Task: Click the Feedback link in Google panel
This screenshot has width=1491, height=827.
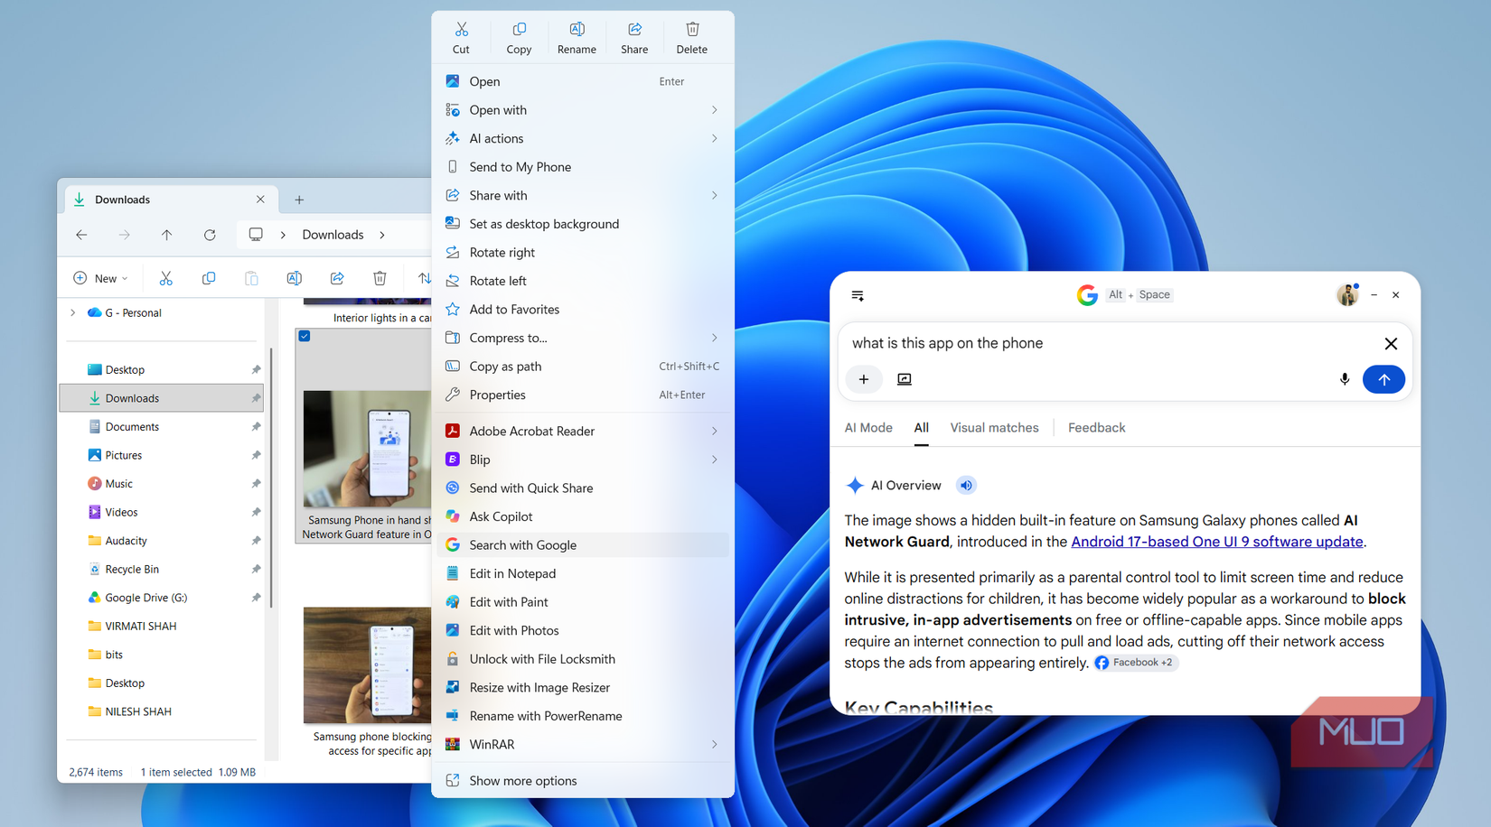Action: click(1096, 428)
